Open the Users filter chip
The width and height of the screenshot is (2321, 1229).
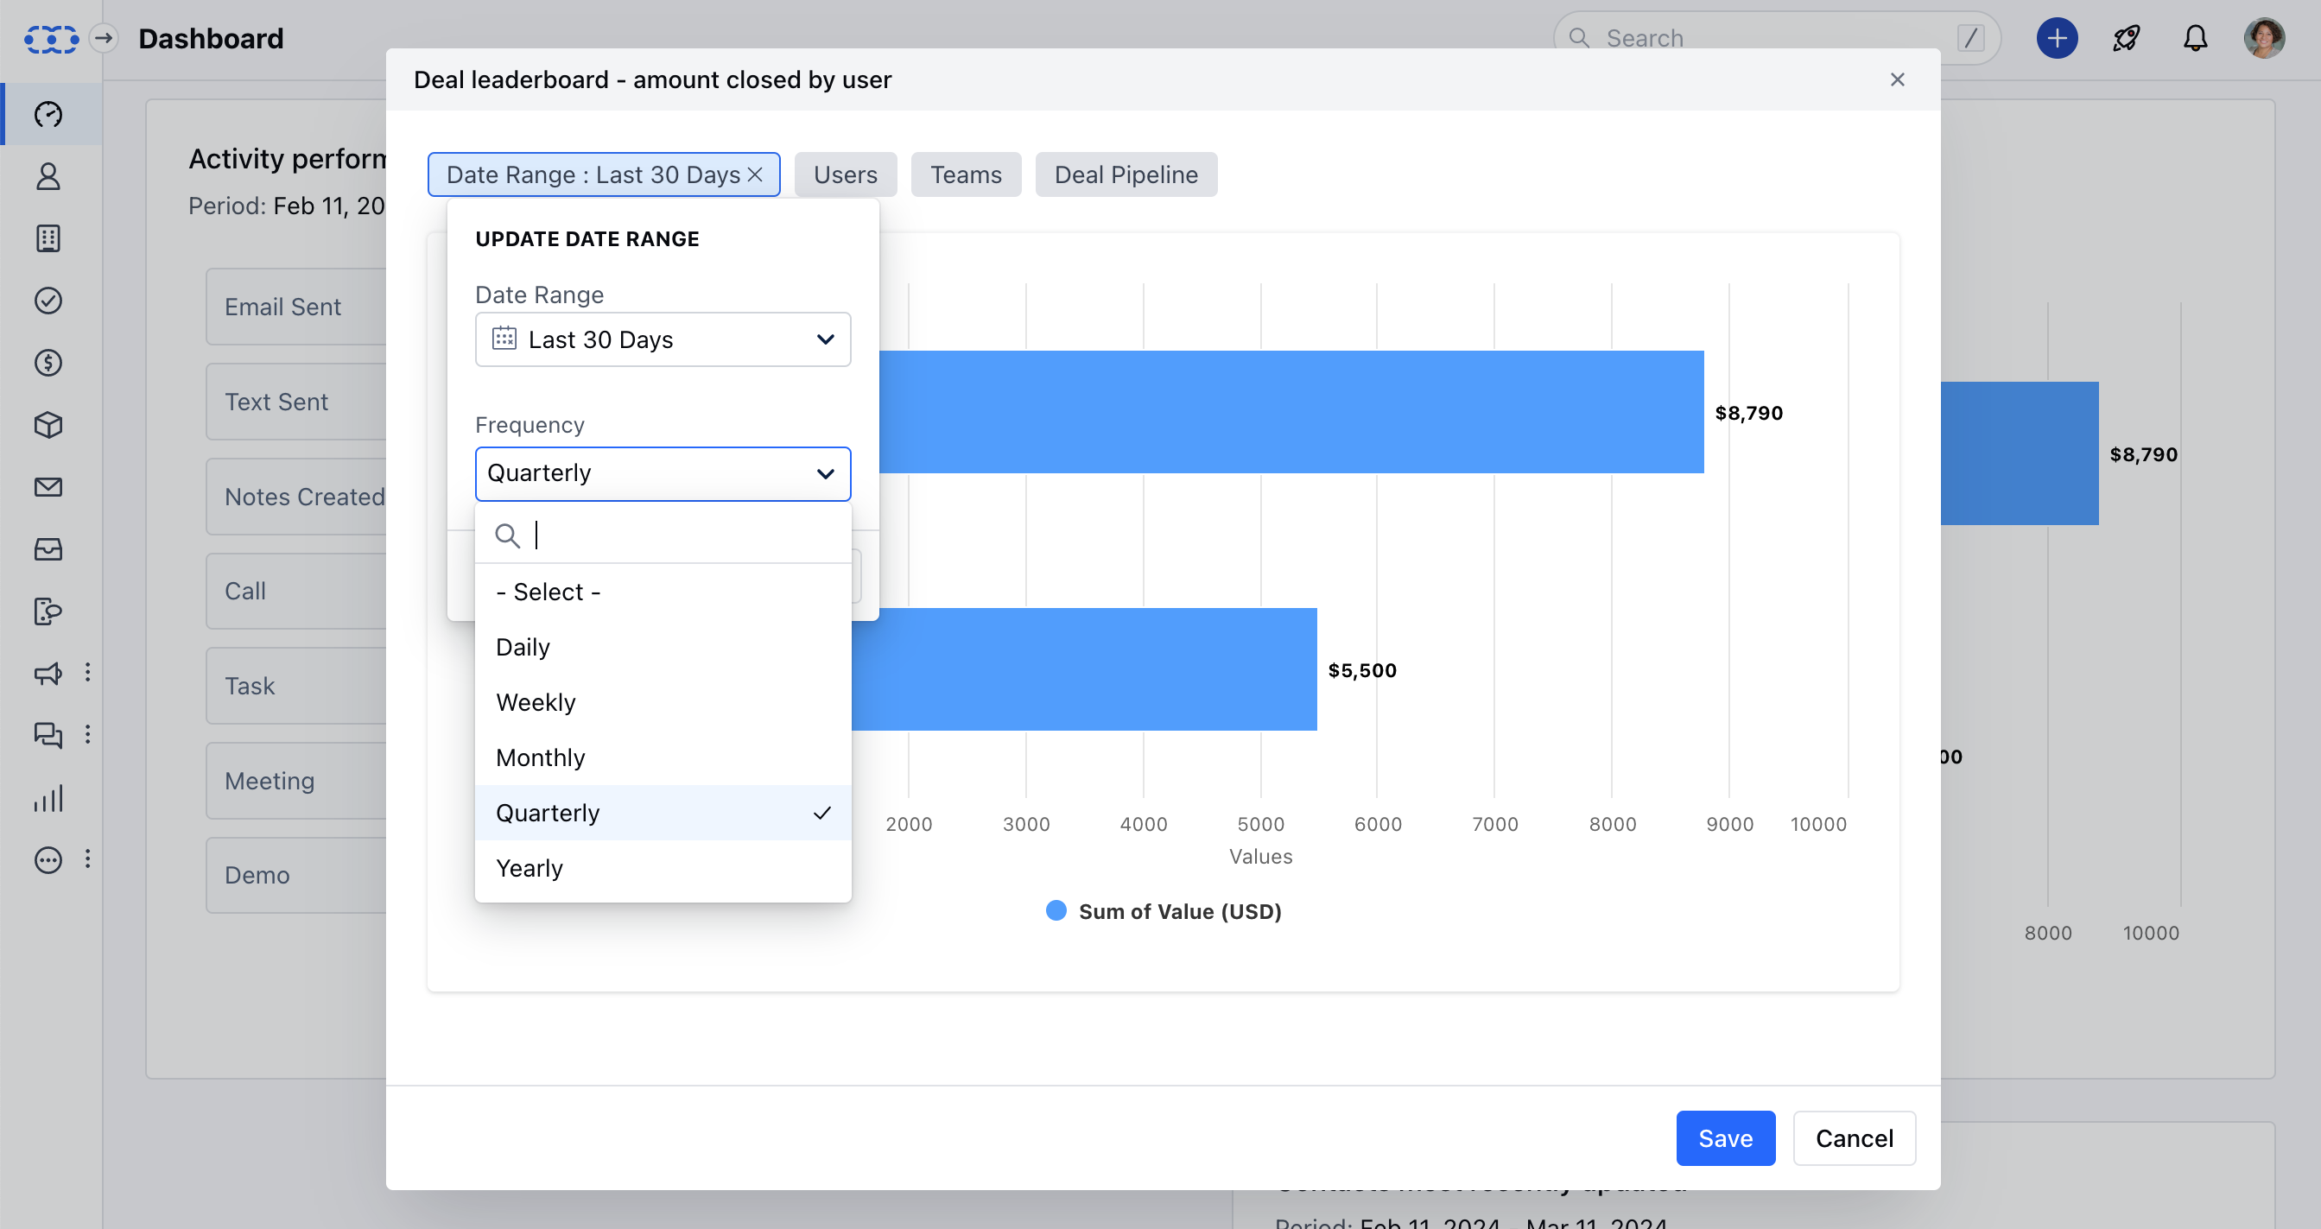coord(845,174)
